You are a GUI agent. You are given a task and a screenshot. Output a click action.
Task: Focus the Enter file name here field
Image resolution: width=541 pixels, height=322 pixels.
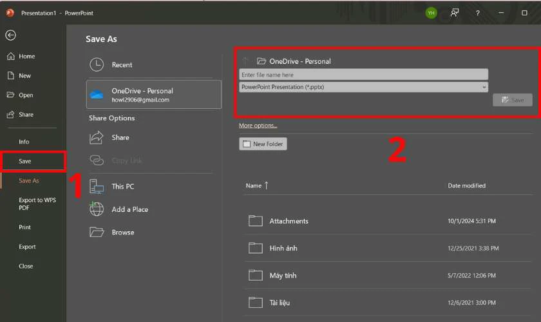point(364,75)
